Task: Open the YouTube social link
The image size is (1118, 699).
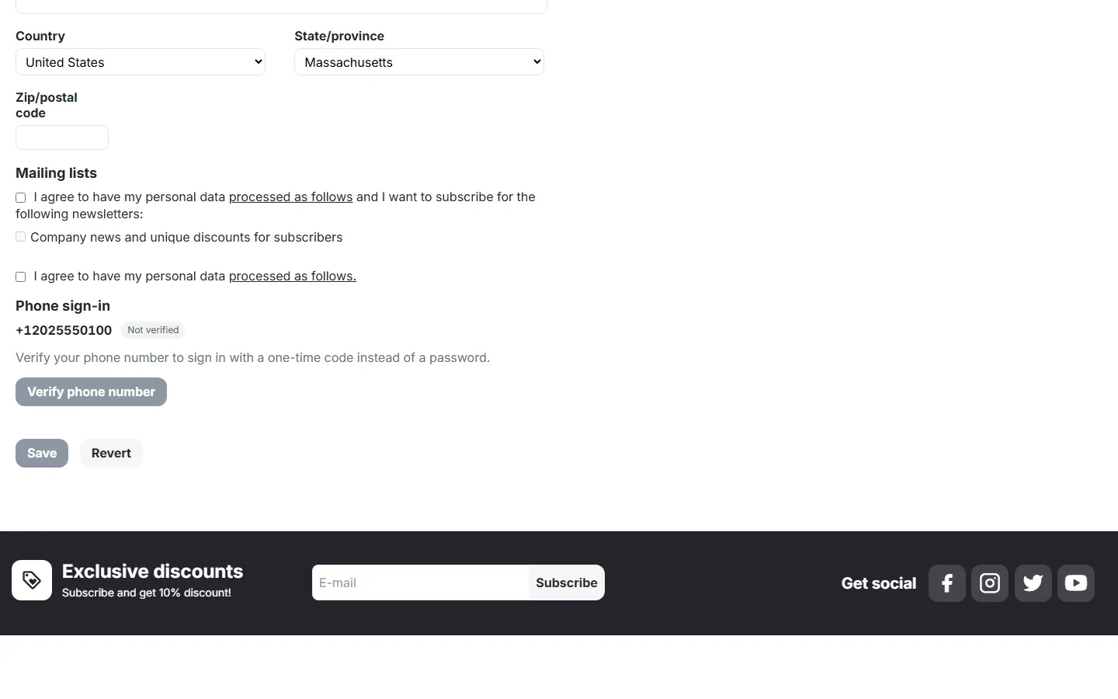Action: click(x=1076, y=583)
